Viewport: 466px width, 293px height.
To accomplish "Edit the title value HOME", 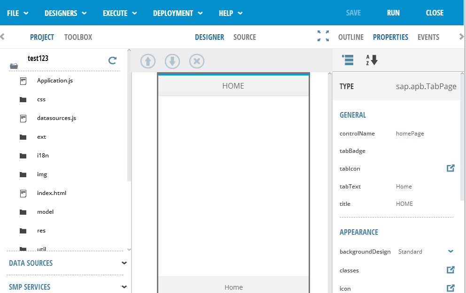I will pos(404,204).
